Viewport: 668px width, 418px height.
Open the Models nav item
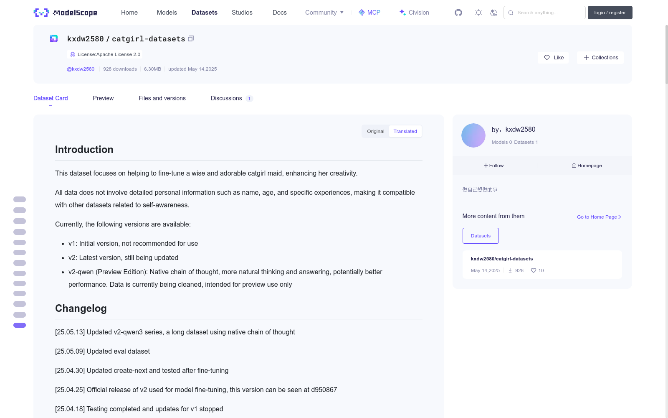click(167, 13)
